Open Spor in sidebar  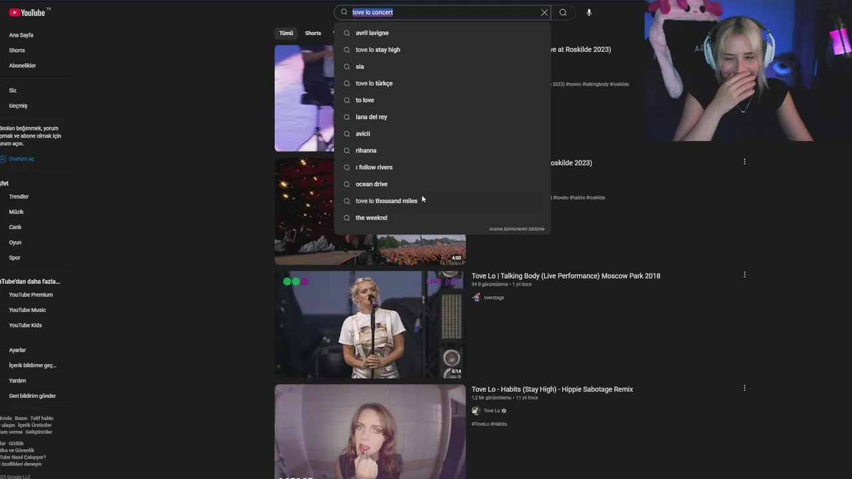(15, 258)
